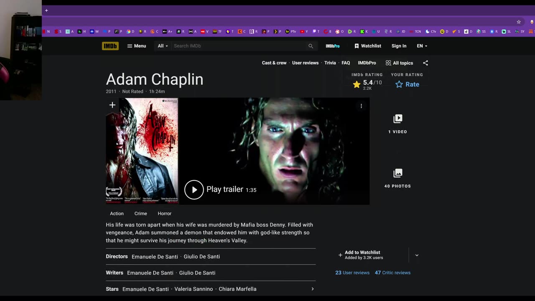Open the YouTube Y bookmark
The height and width of the screenshot is (301, 535).
click(x=304, y=31)
